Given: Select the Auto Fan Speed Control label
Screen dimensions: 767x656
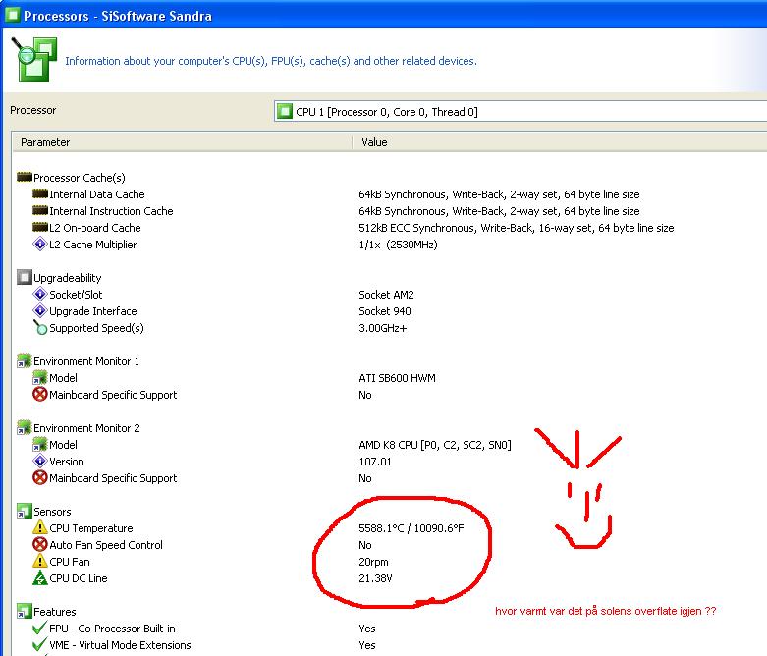Looking at the screenshot, I should (106, 545).
